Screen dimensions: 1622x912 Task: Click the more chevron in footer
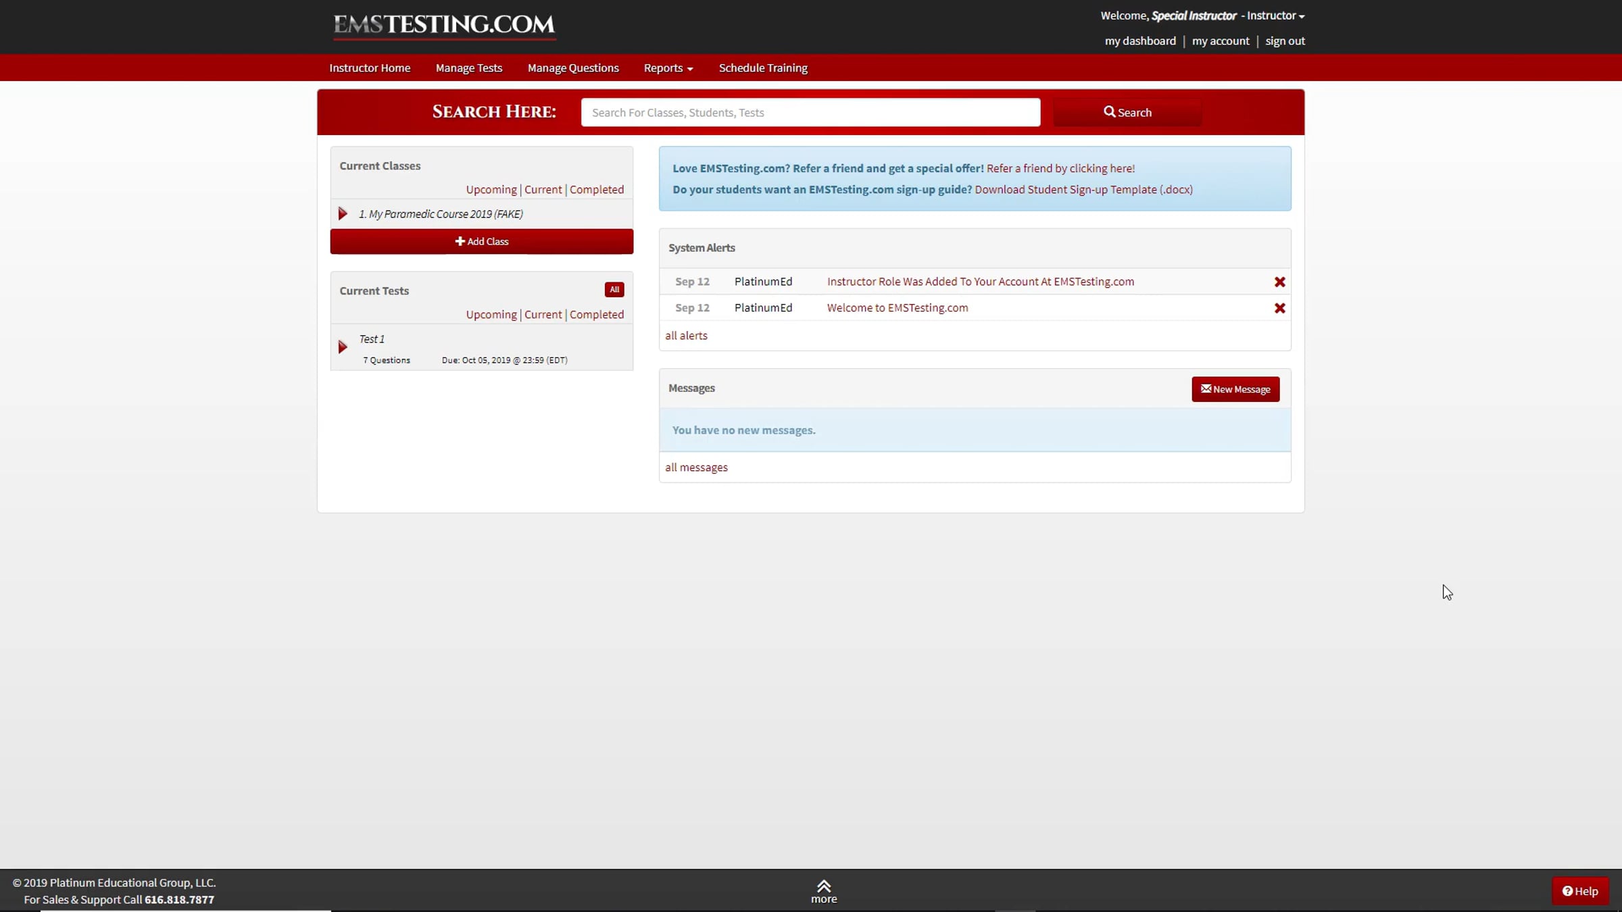(824, 891)
